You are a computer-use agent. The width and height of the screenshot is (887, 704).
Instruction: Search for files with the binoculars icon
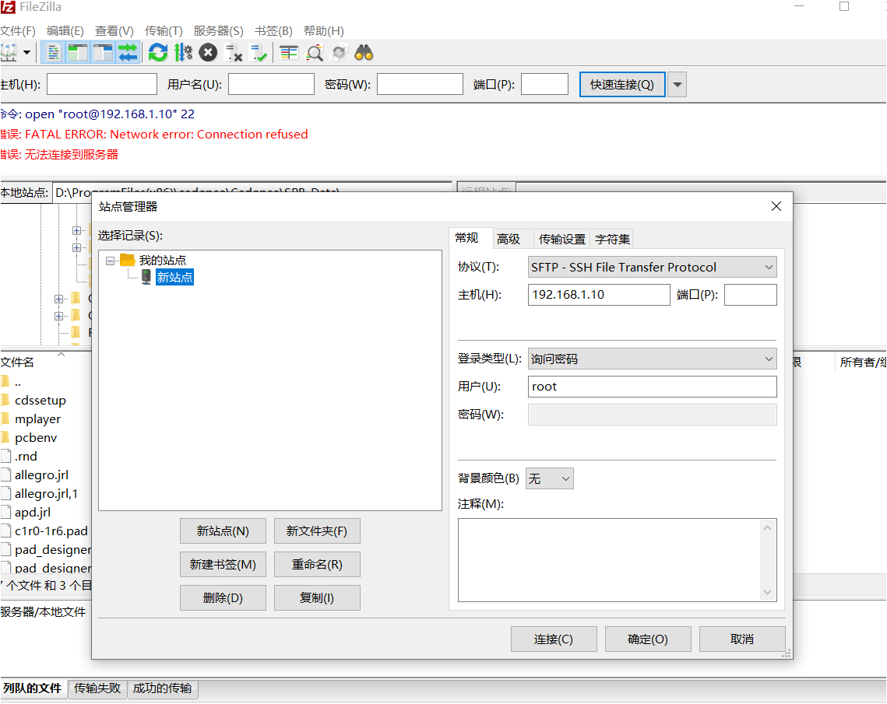pyautogui.click(x=364, y=52)
